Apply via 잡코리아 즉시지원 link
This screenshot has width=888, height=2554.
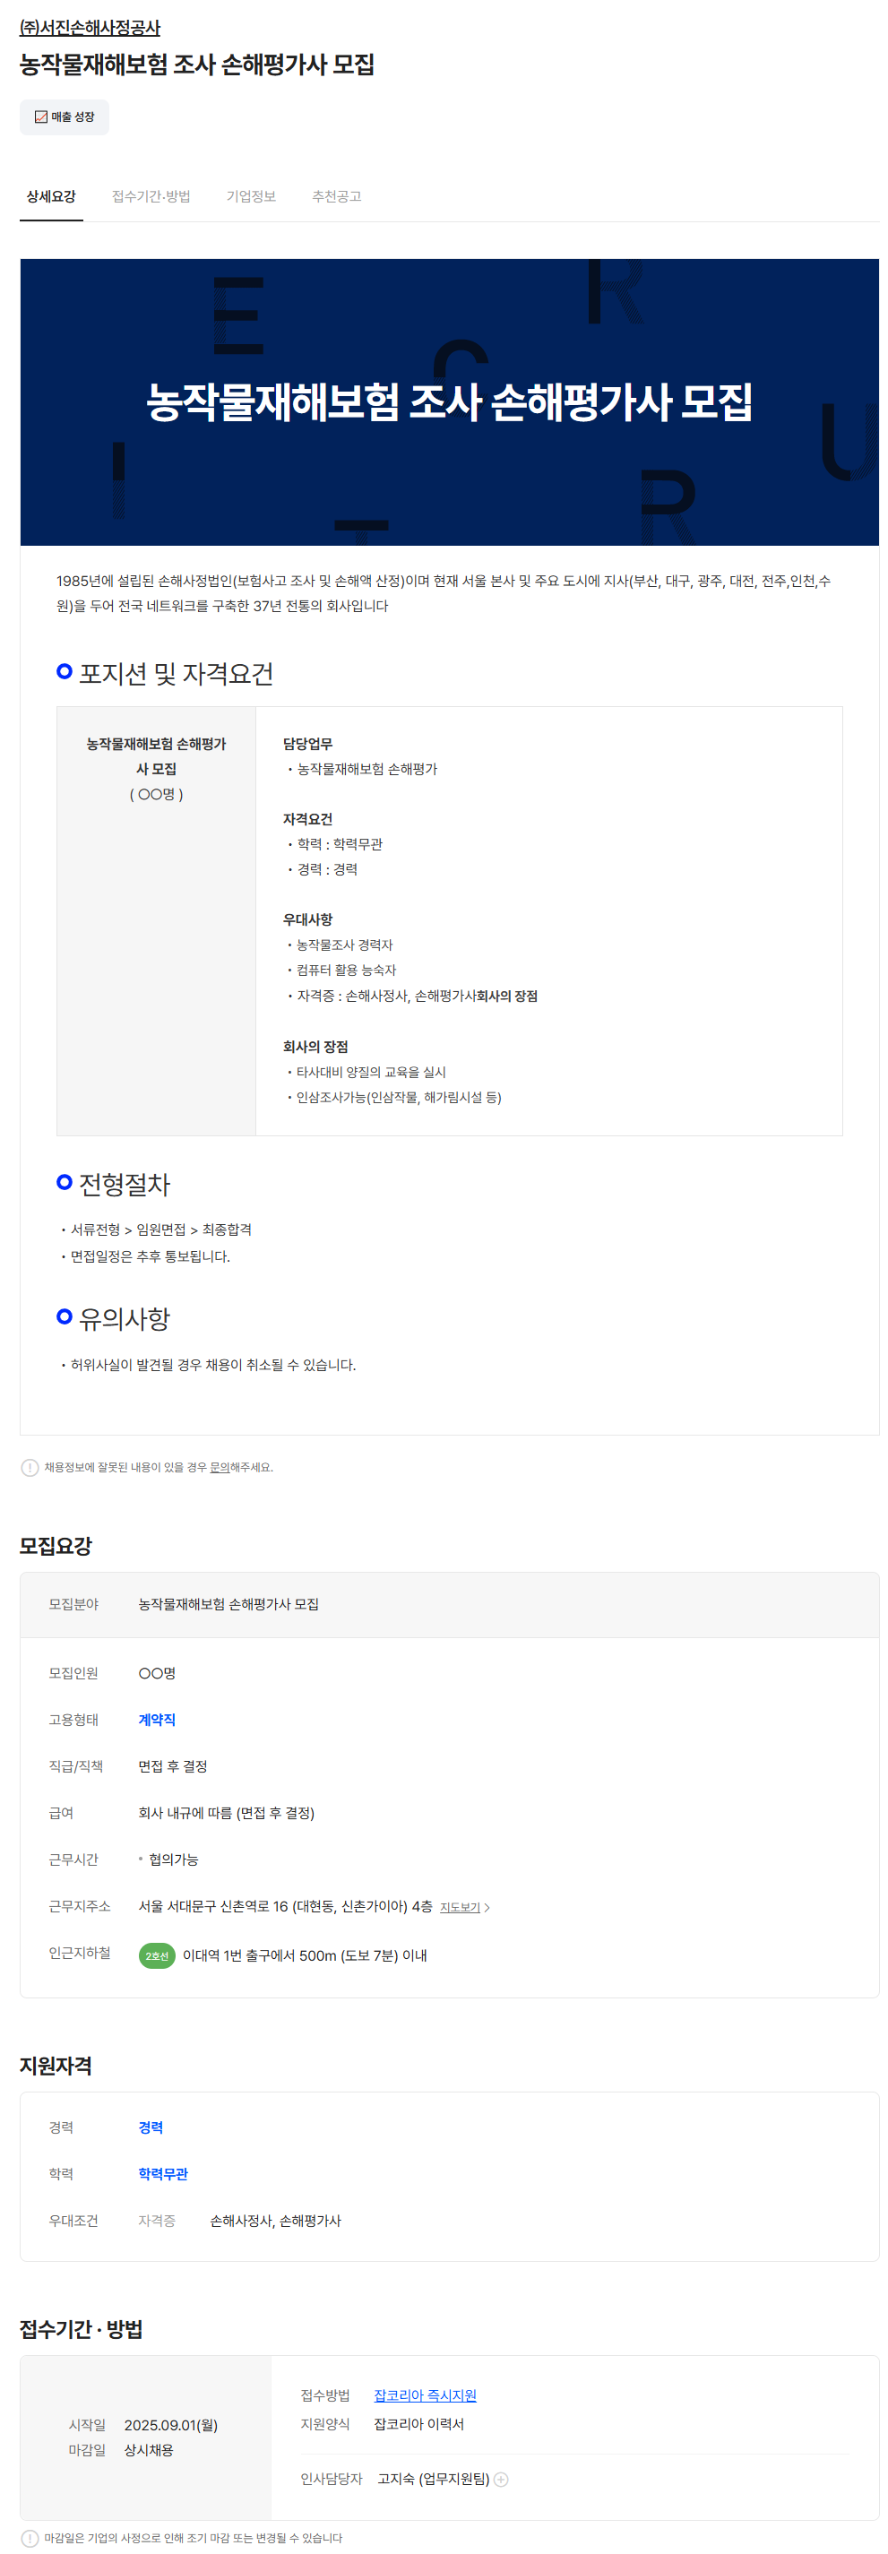tap(424, 2394)
